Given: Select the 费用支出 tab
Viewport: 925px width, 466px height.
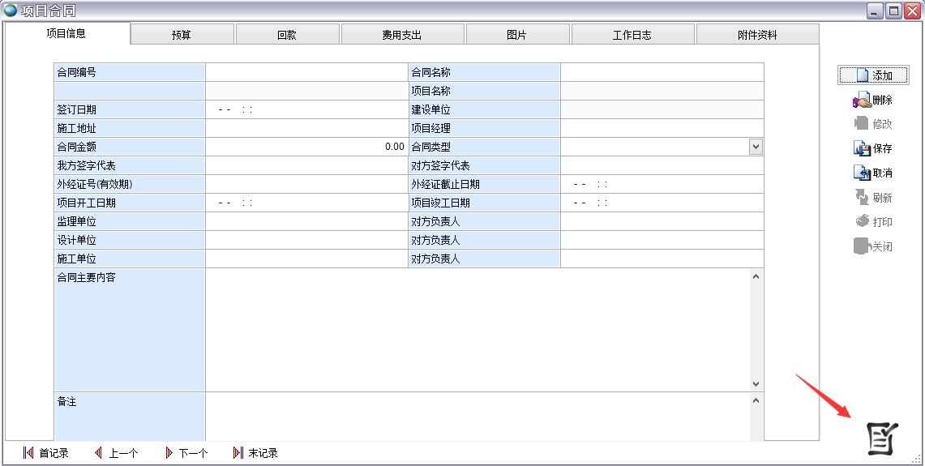Looking at the screenshot, I should (402, 35).
